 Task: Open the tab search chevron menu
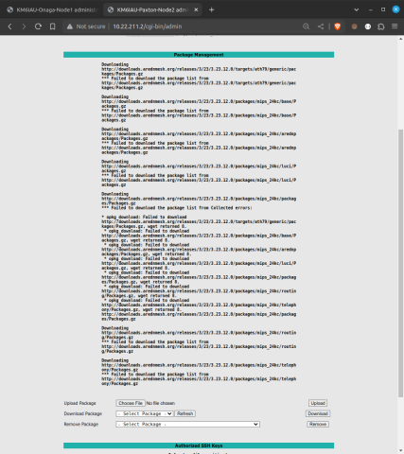(357, 9)
